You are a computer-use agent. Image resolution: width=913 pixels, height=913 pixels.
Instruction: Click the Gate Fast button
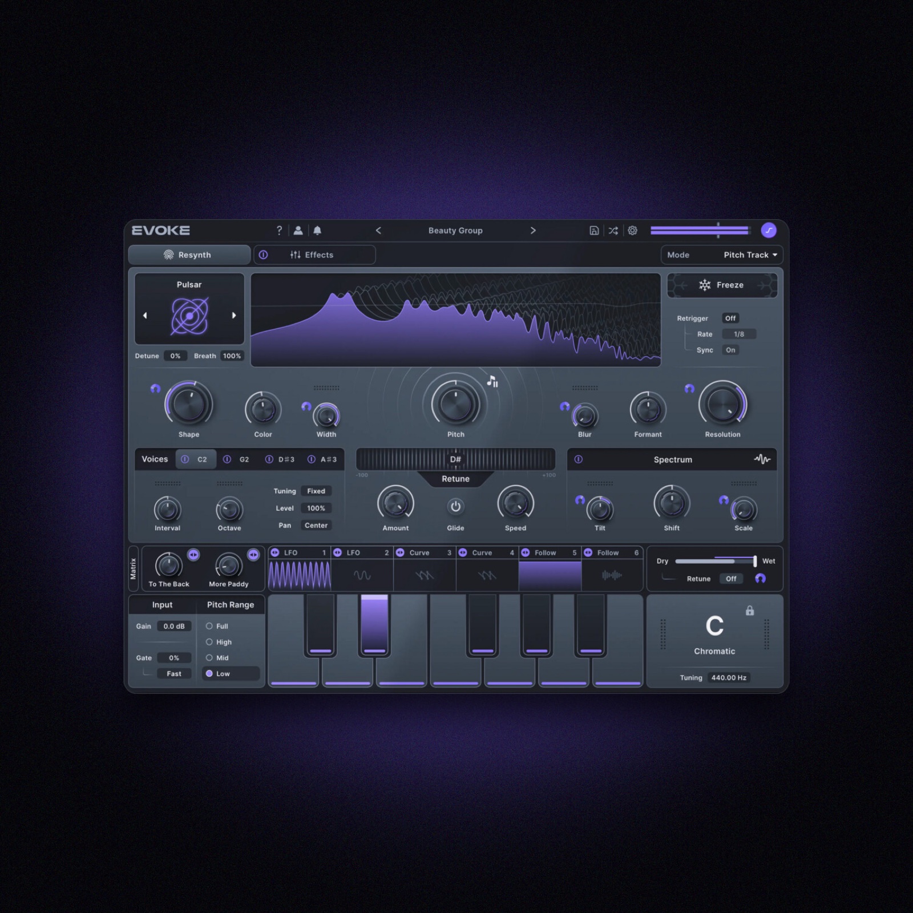point(174,674)
